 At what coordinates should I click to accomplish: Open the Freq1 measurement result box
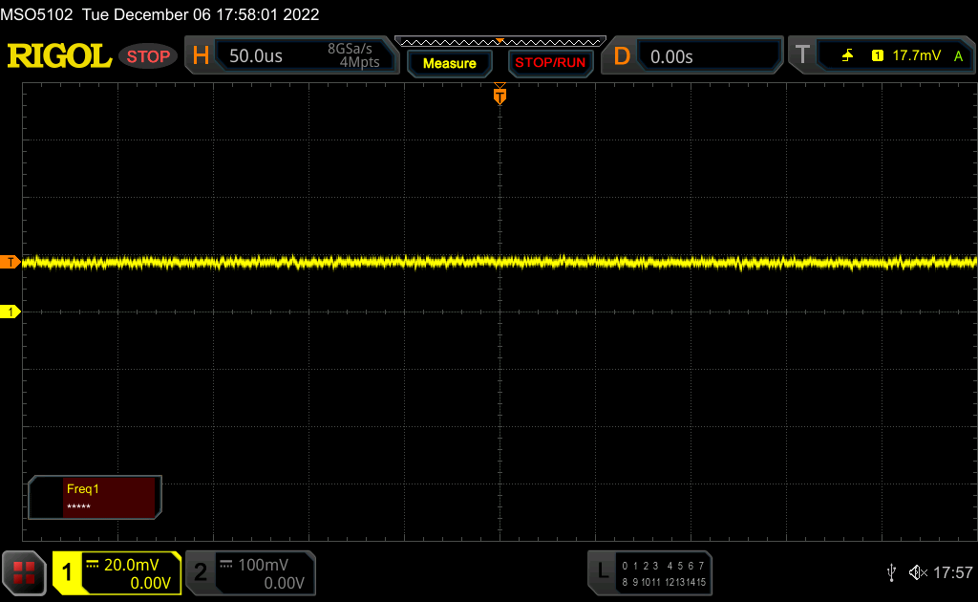click(x=95, y=497)
